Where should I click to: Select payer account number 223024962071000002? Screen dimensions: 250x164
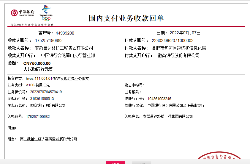coord(173,40)
